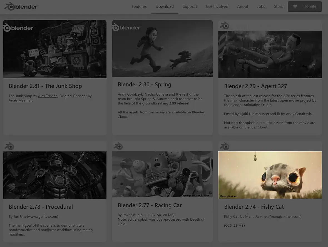This screenshot has height=247, width=328.
Task: Click heading Blender 2.77 - Racing Car
Action: (150, 205)
